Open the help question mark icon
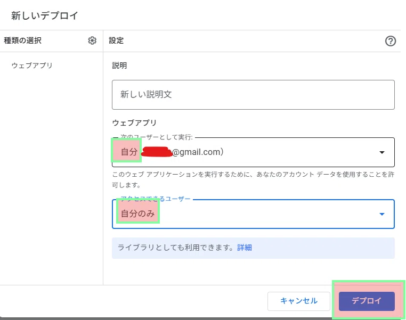 tap(390, 41)
